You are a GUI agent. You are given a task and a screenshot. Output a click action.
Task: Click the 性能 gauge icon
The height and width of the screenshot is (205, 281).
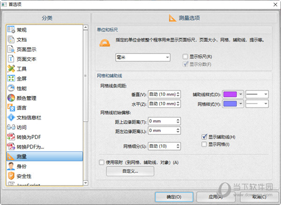(x=11, y=88)
